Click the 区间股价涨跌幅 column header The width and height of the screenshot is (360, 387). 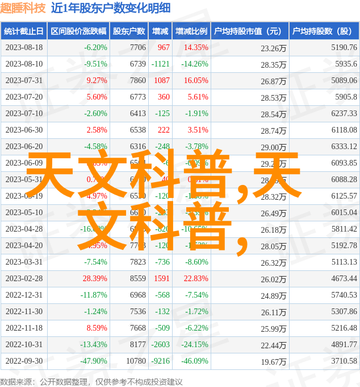point(78,31)
